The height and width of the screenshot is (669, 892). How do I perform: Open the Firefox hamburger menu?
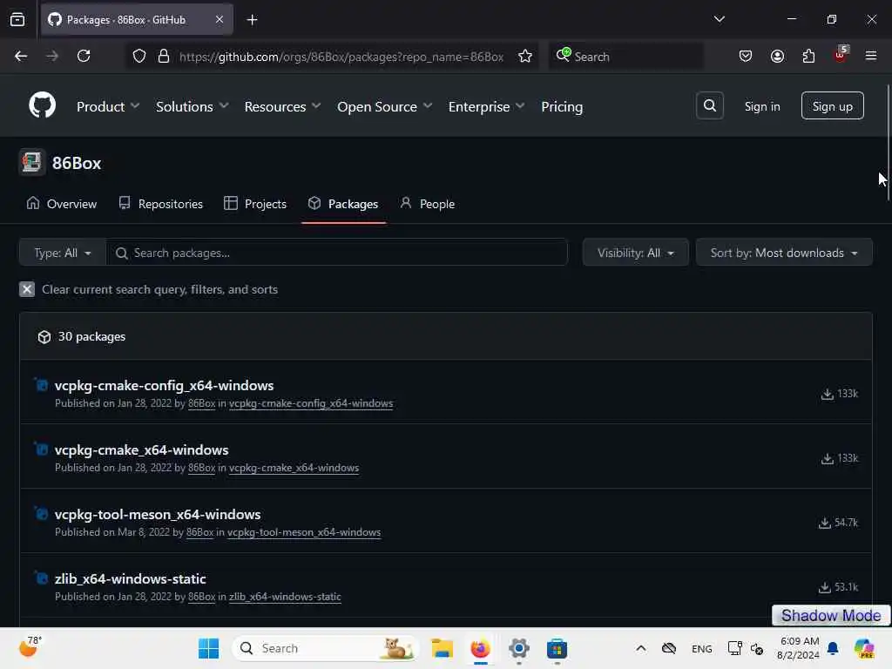871,57
